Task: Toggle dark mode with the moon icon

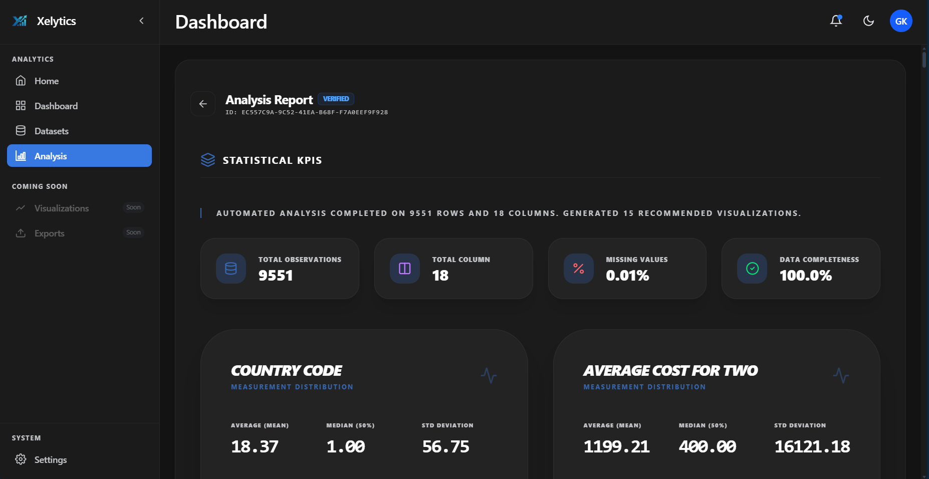Action: point(868,21)
